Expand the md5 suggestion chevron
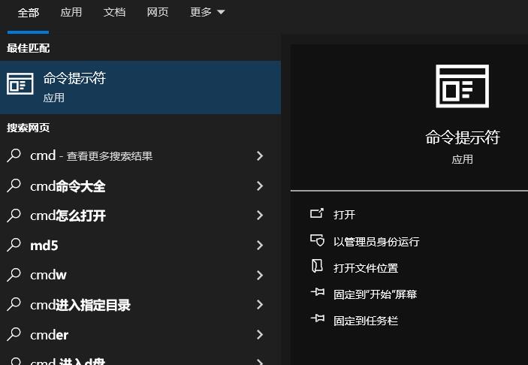The image size is (528, 365). point(260,245)
